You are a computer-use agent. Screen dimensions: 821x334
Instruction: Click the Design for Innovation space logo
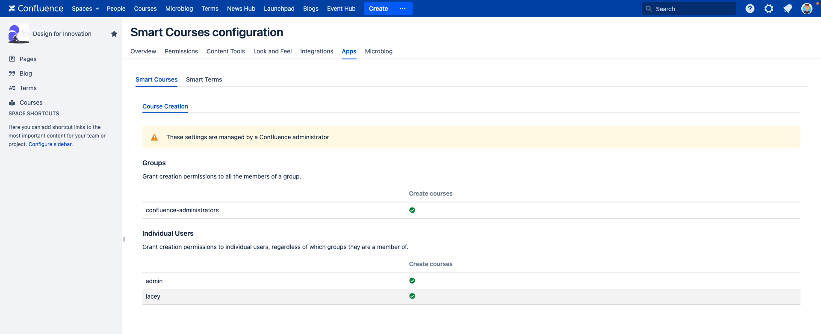(x=19, y=34)
